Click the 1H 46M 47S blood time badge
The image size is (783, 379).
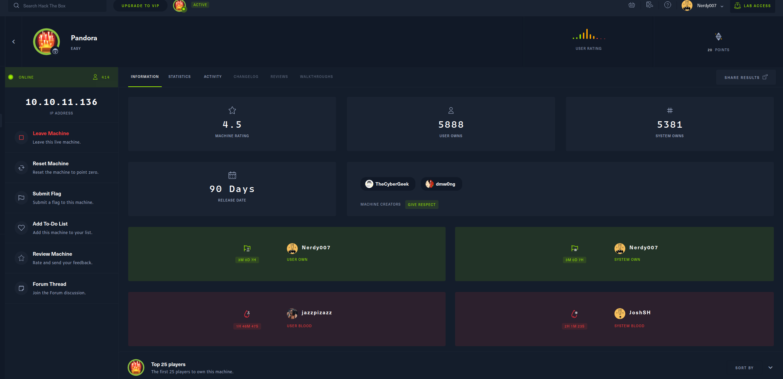(247, 326)
